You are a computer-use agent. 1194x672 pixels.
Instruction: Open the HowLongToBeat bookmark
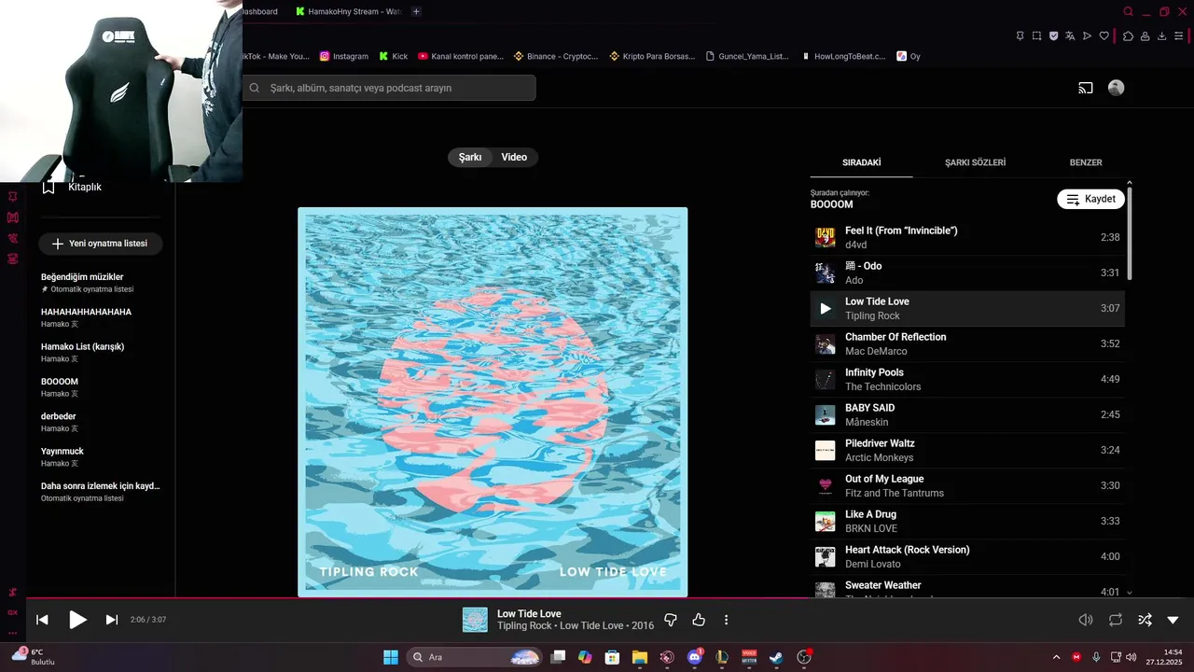click(843, 56)
